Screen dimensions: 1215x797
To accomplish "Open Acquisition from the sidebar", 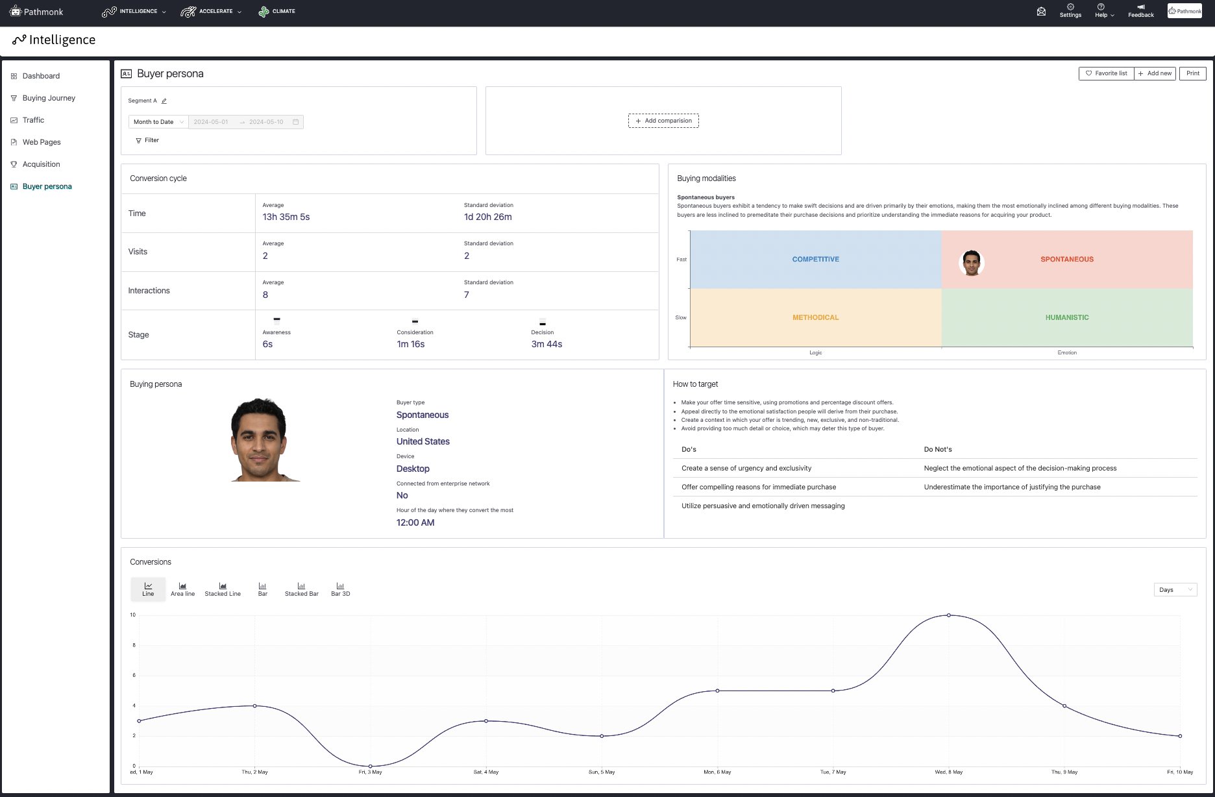I will tap(43, 164).
